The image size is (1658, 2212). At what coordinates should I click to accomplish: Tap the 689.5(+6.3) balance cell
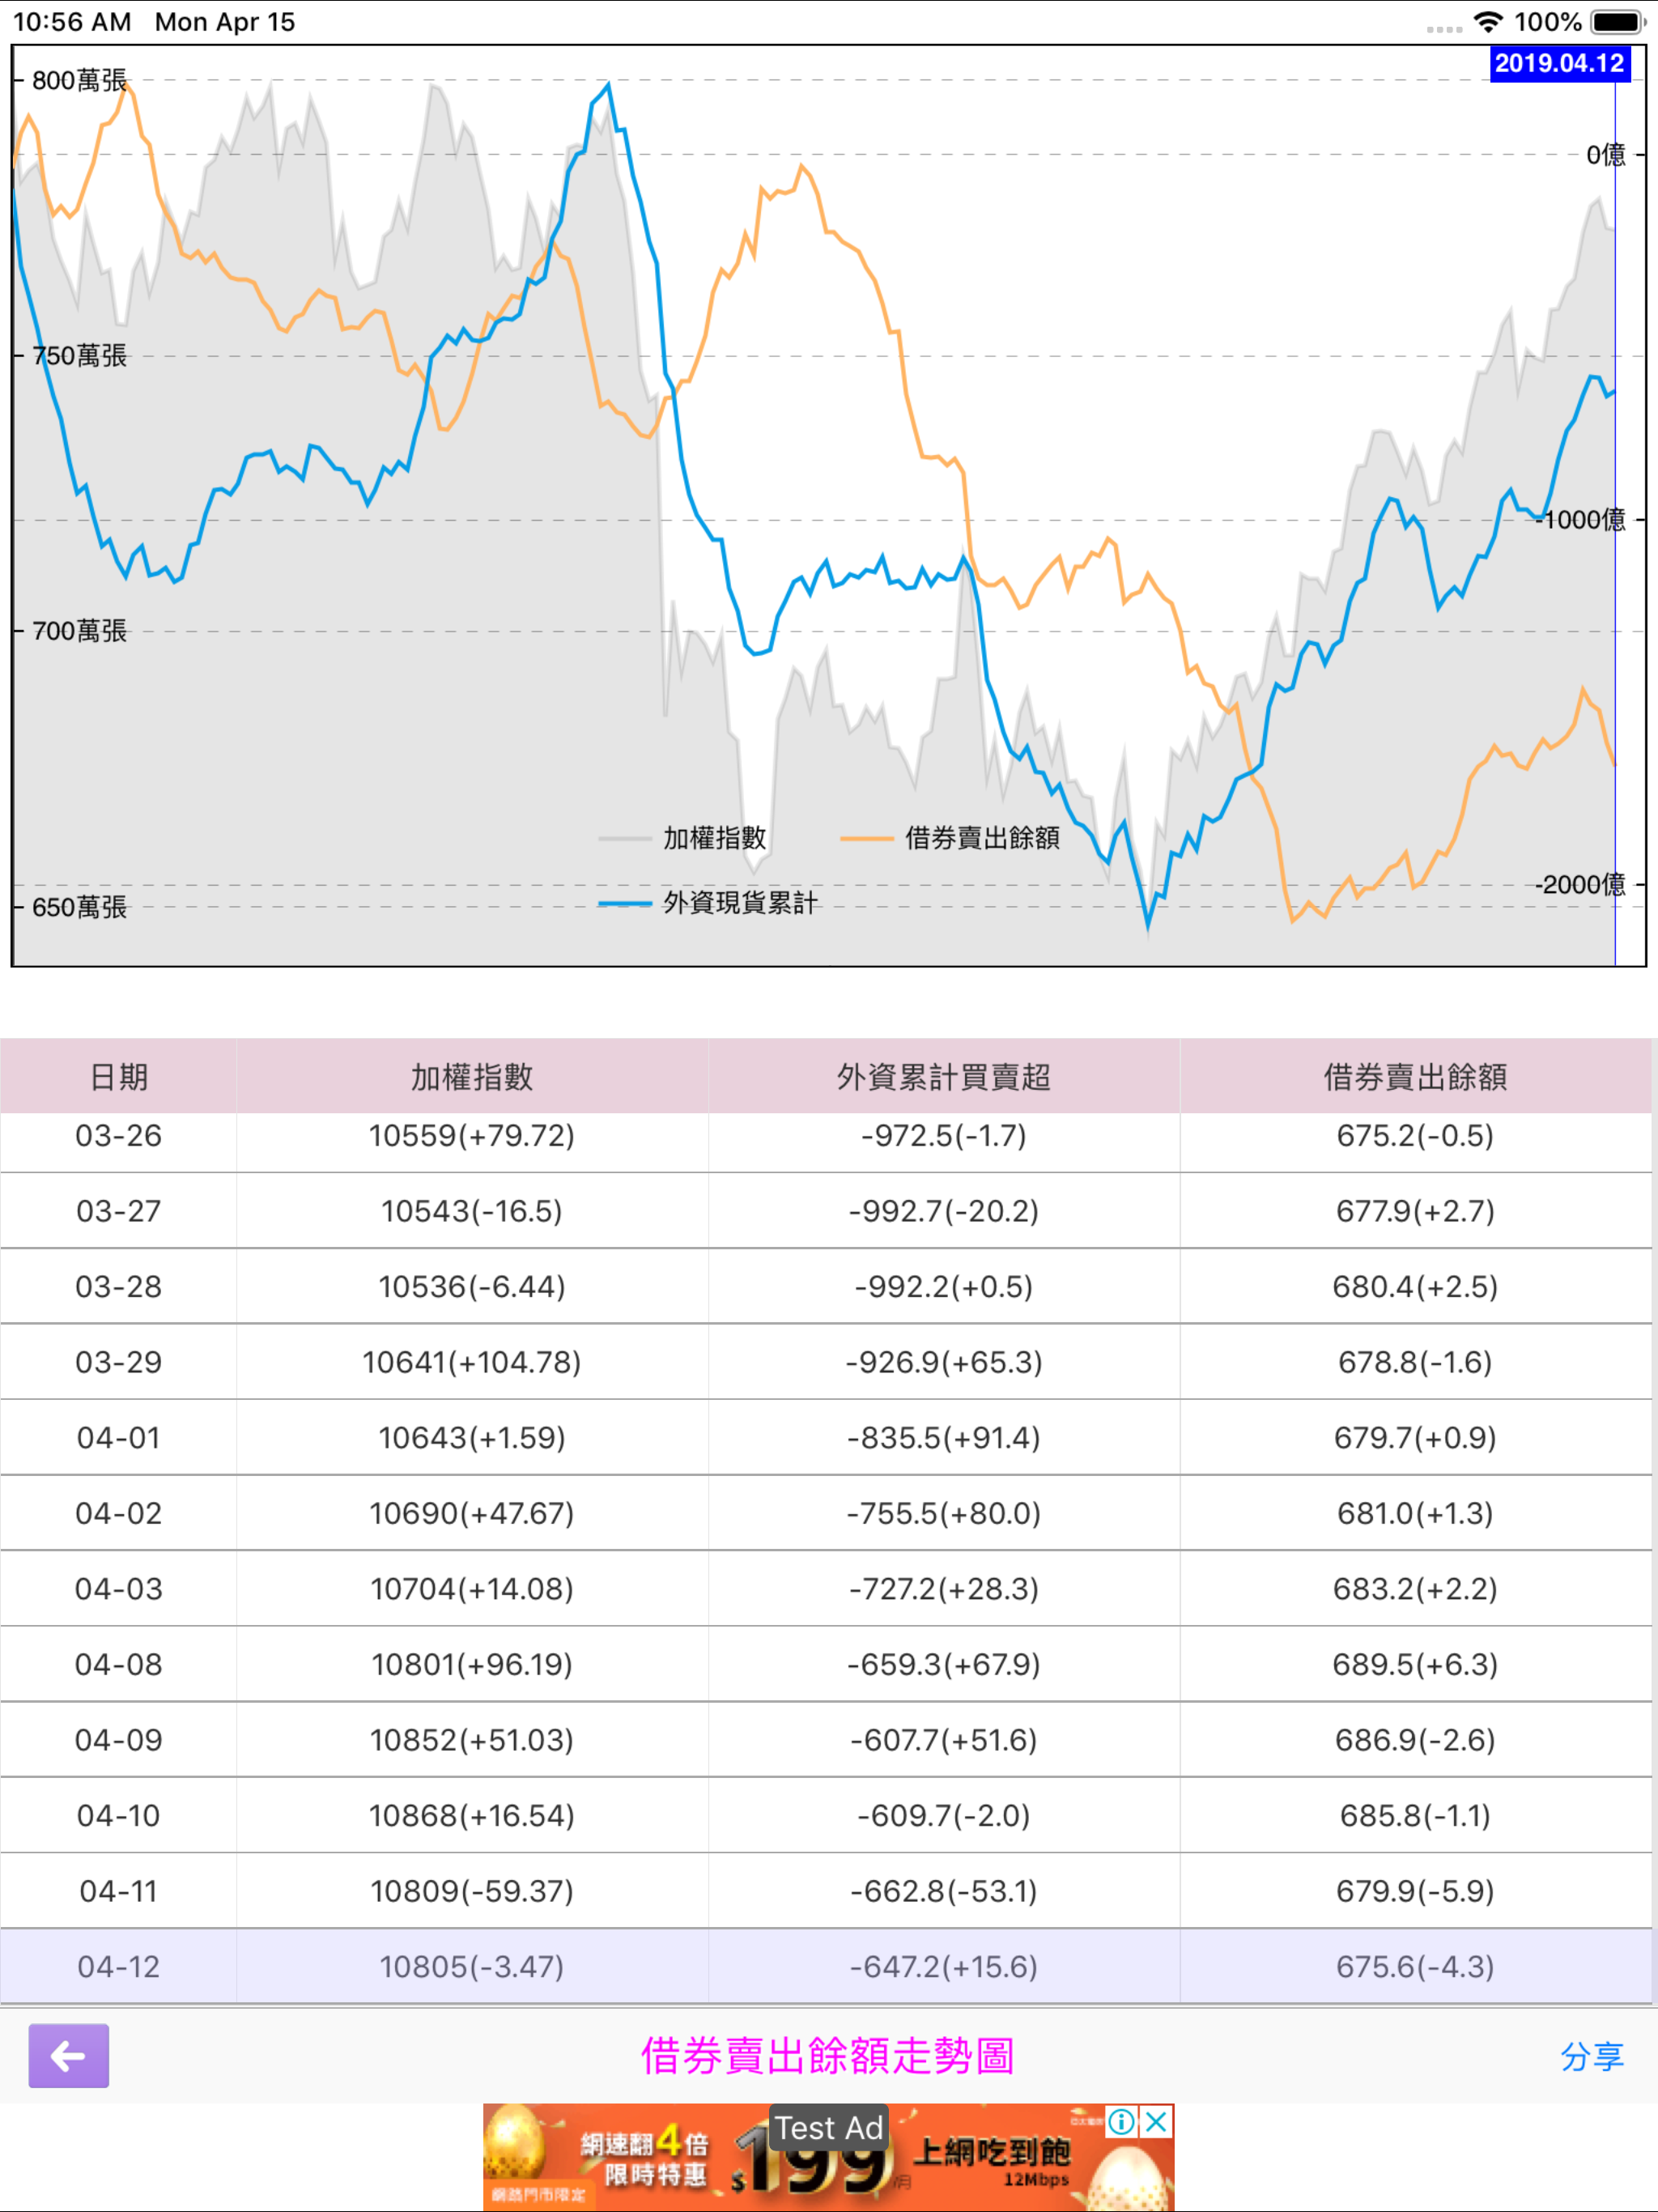[x=1416, y=1665]
